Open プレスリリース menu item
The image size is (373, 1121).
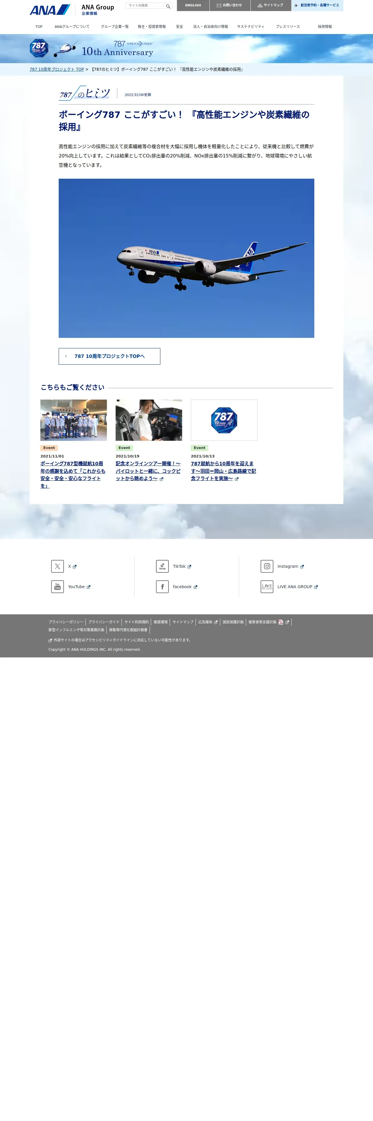click(x=288, y=26)
